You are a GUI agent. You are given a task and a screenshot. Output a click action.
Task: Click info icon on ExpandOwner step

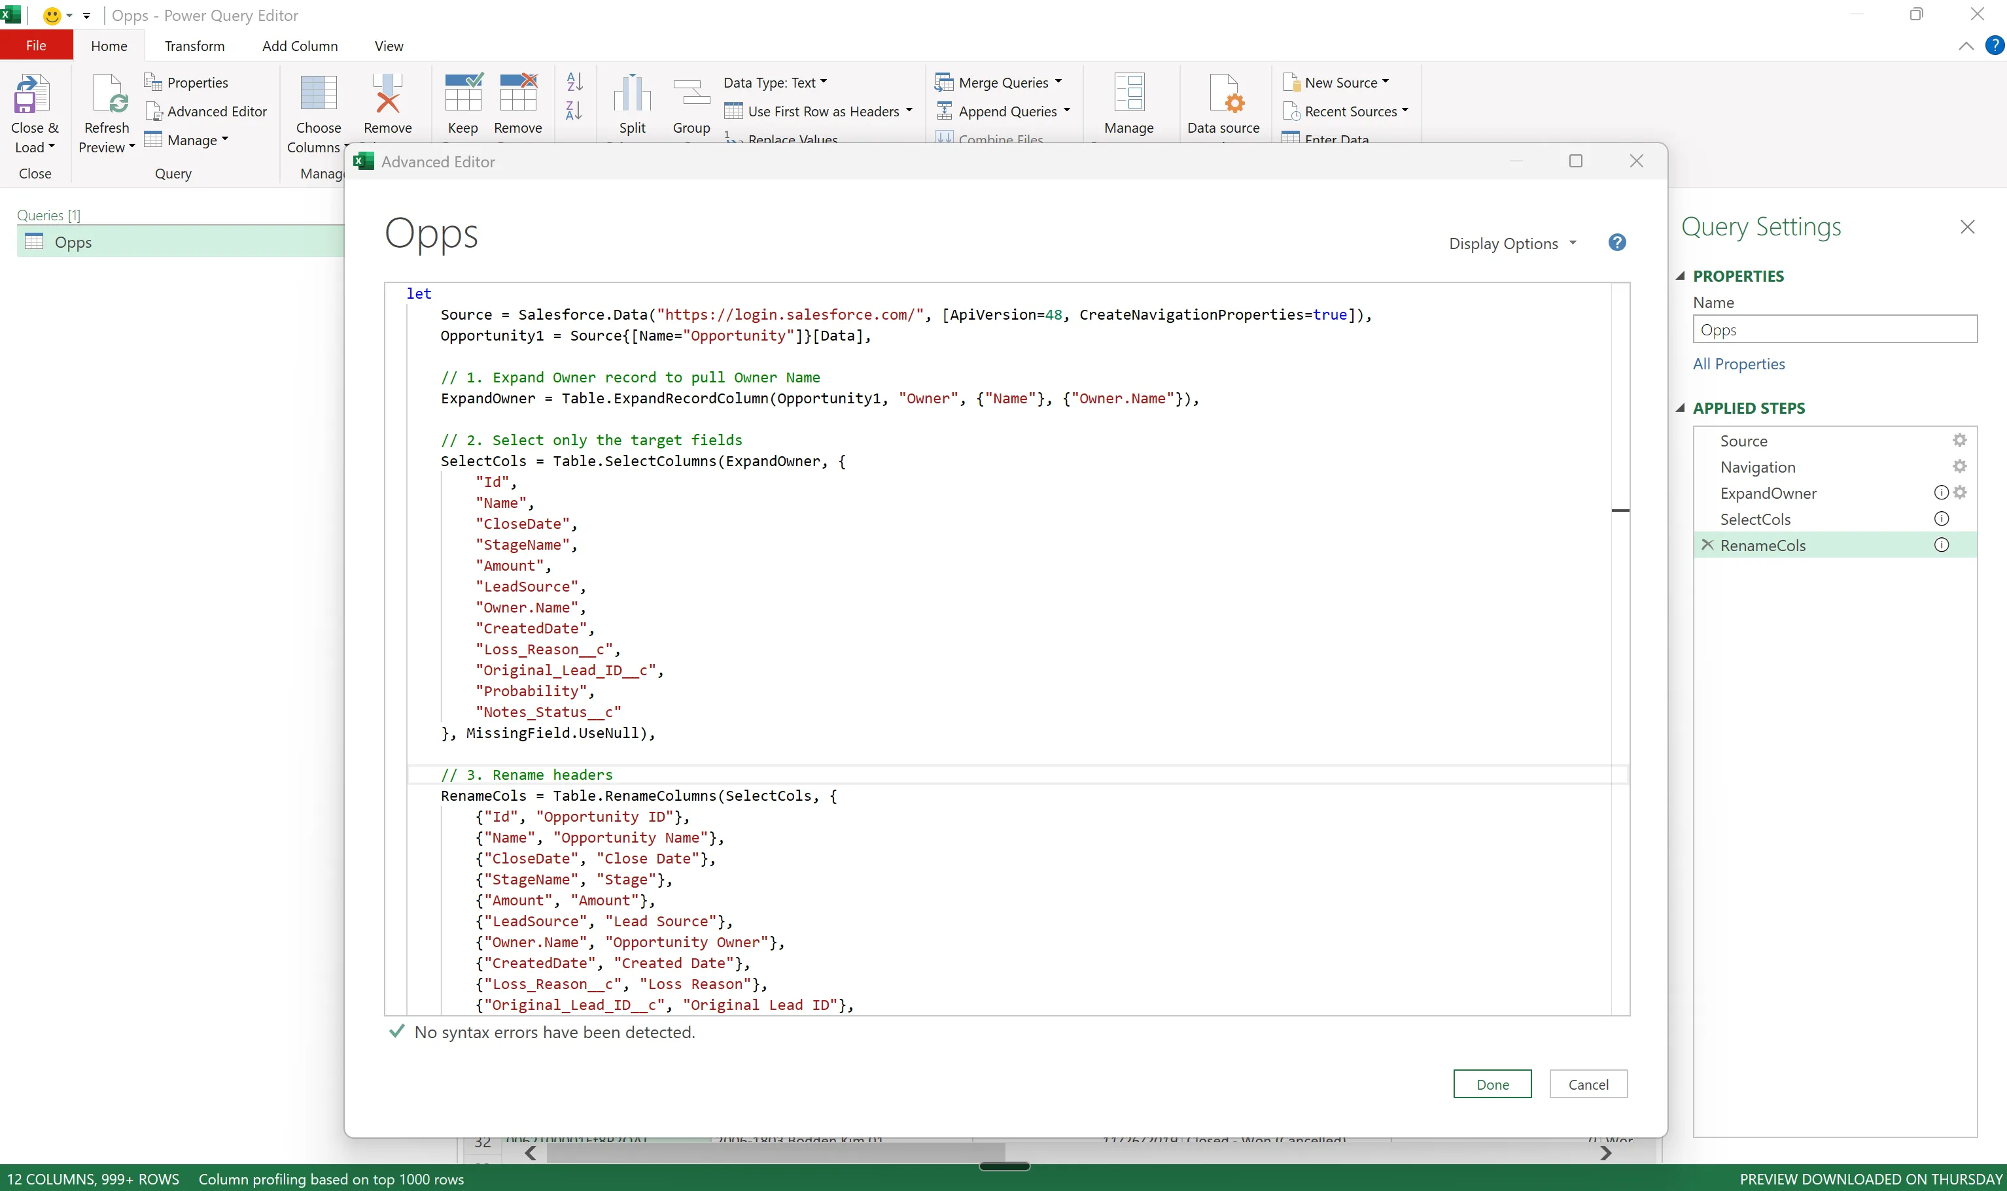[x=1941, y=492]
